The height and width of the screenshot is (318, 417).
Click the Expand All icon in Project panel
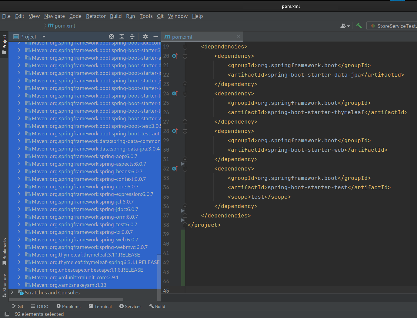(122, 37)
